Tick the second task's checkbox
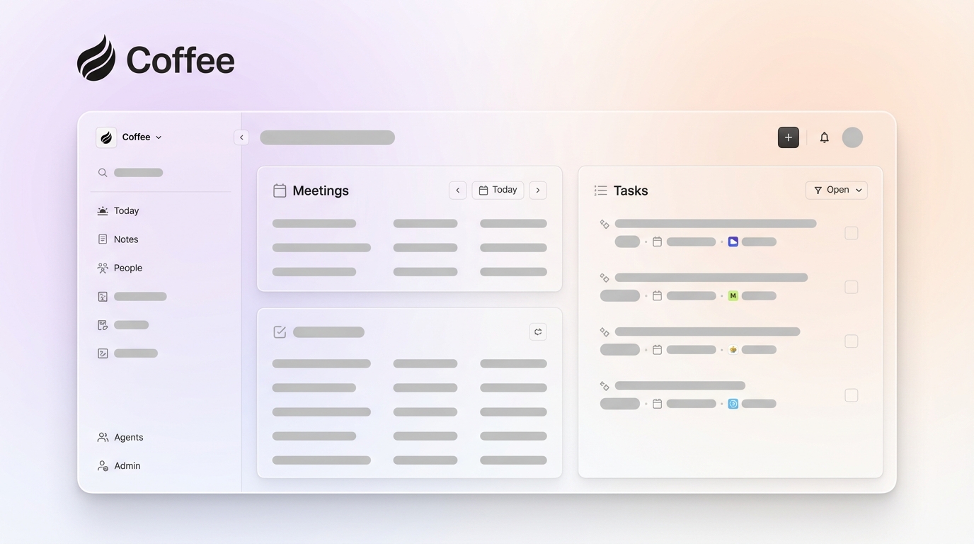The width and height of the screenshot is (974, 544). [x=851, y=287]
